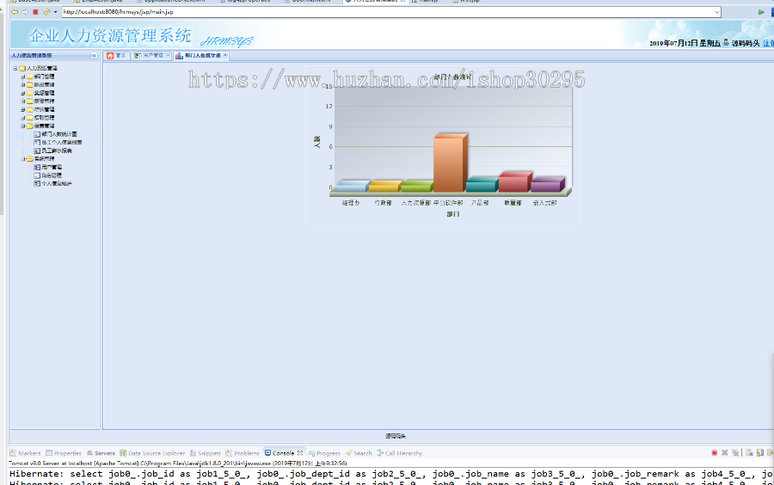This screenshot has width=774, height=485.
Task: Open the address bar history dropdown
Action: 716,12
